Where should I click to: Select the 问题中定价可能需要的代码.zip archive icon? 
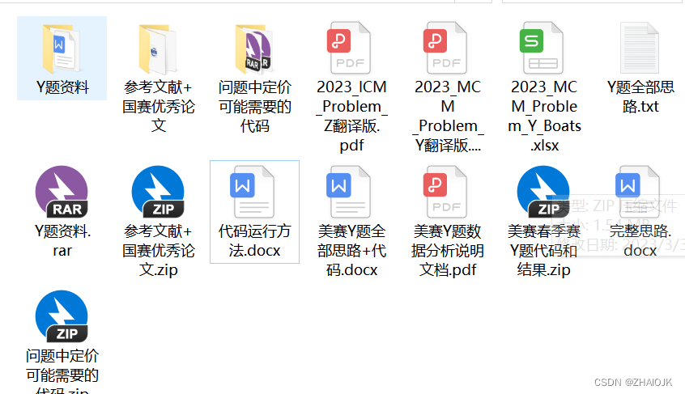pos(62,316)
